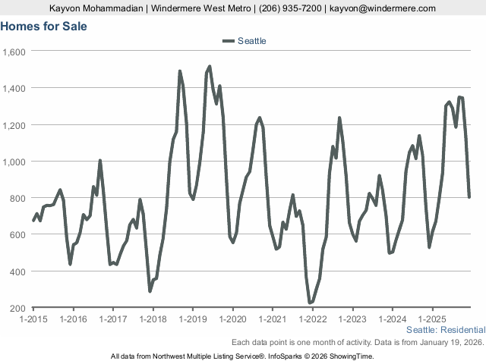Click the Seattle: Residential caption

pyautogui.click(x=446, y=330)
